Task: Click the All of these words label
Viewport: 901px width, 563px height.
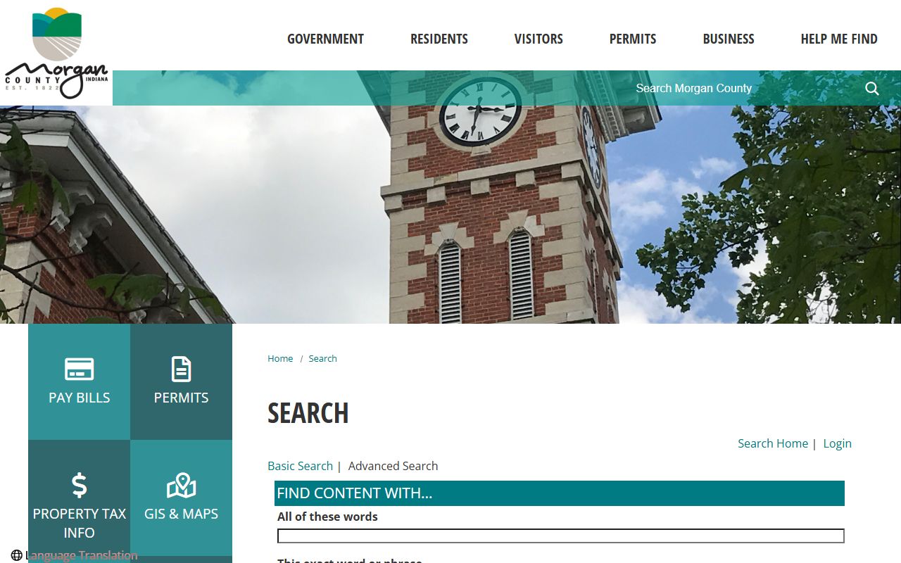Action: [x=327, y=517]
